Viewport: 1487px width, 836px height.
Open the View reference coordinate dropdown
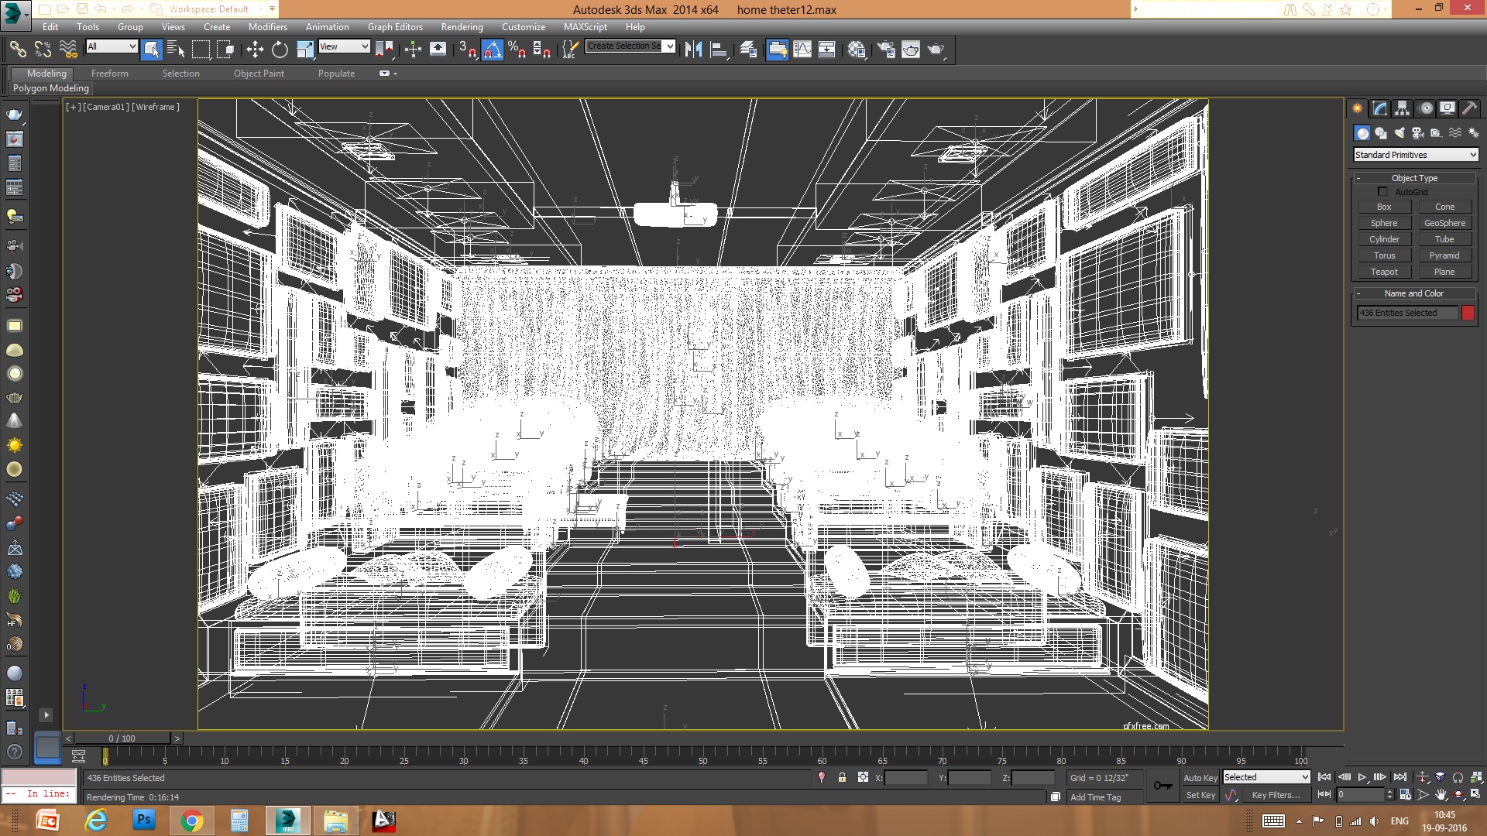click(344, 46)
